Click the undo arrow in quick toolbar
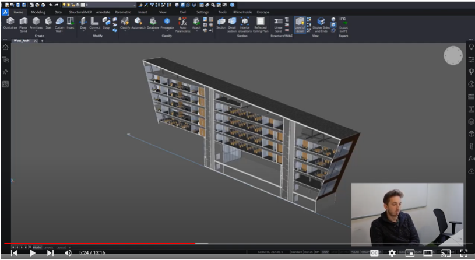Viewport: 475px width, 260px height. pyautogui.click(x=51, y=5)
